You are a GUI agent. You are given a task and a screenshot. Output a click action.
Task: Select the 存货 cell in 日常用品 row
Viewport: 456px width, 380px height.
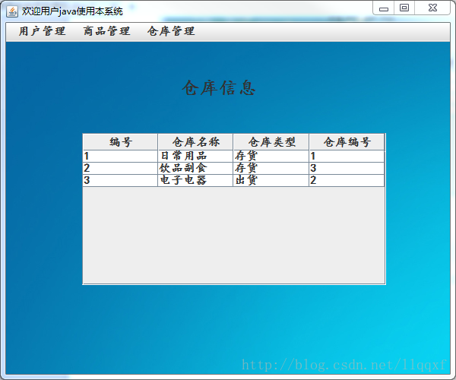(x=271, y=156)
